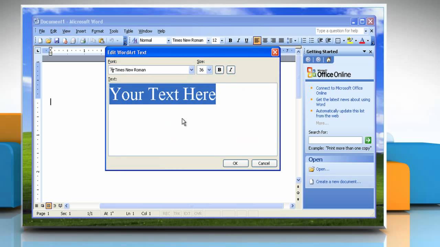Toggle Justify alignment in formatting toolbar
The height and width of the screenshot is (247, 440).
281,40
